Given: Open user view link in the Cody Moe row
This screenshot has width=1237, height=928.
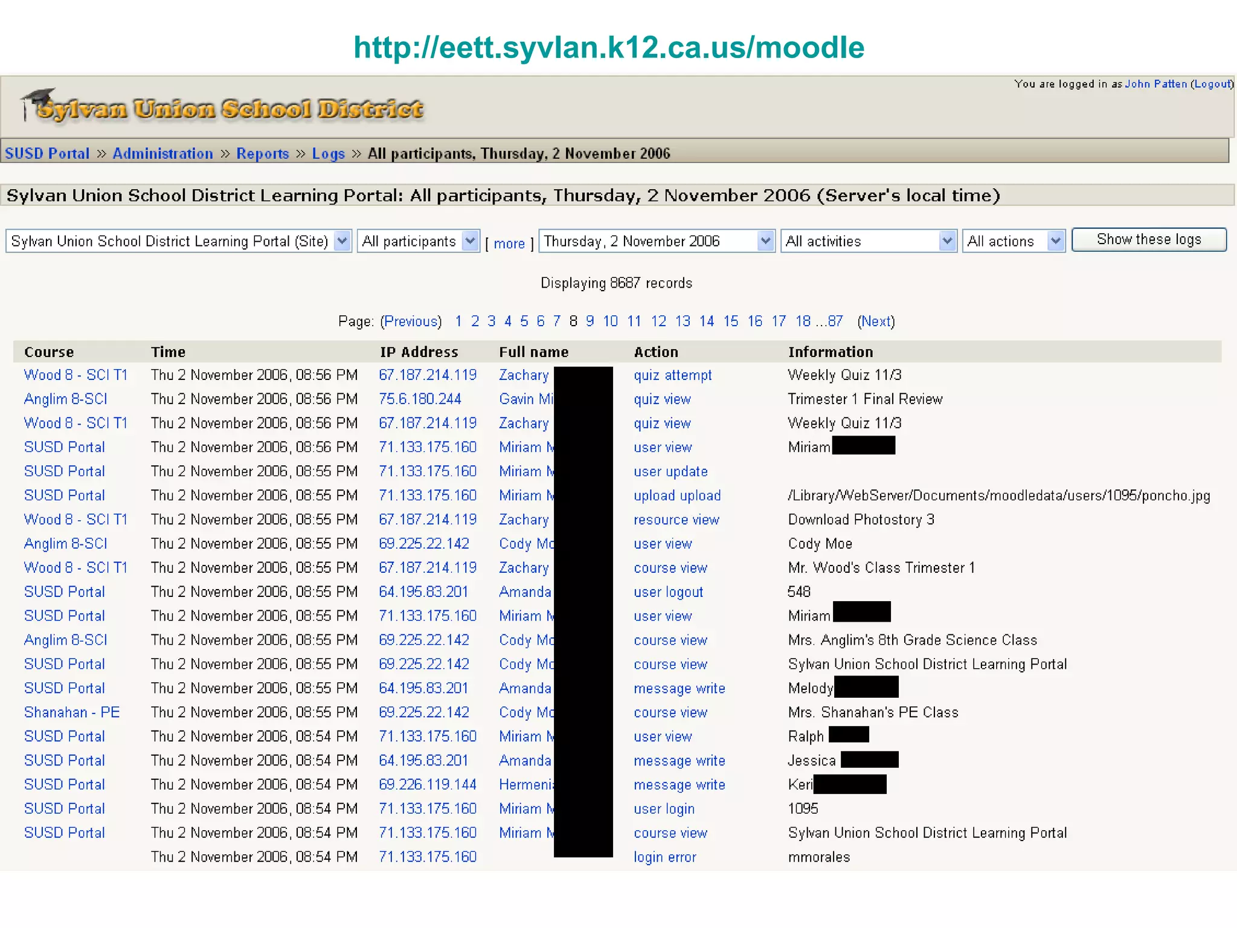Looking at the screenshot, I should pyautogui.click(x=663, y=544).
